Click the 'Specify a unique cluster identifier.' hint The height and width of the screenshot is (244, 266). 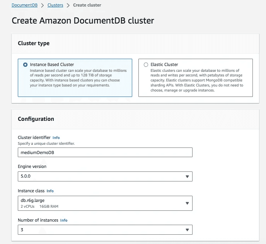coord(46,144)
